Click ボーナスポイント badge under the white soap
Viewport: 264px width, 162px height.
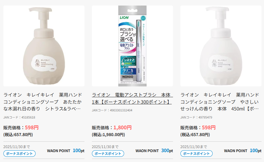click(x=197, y=154)
